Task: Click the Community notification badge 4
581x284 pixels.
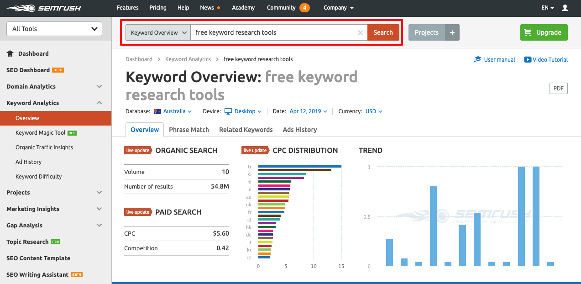Action: tap(304, 8)
